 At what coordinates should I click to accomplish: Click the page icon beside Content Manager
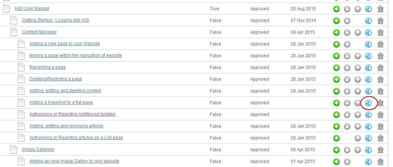pyautogui.click(x=14, y=32)
